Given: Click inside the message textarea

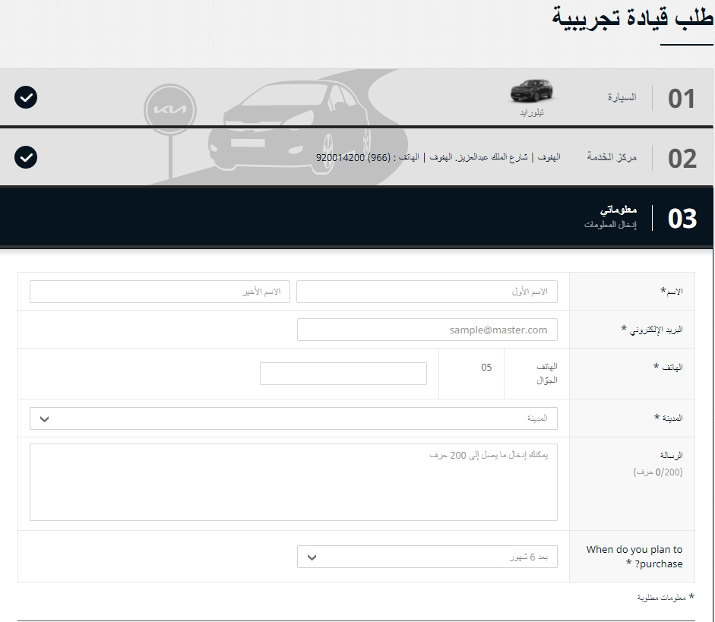Looking at the screenshot, I should click(x=293, y=482).
